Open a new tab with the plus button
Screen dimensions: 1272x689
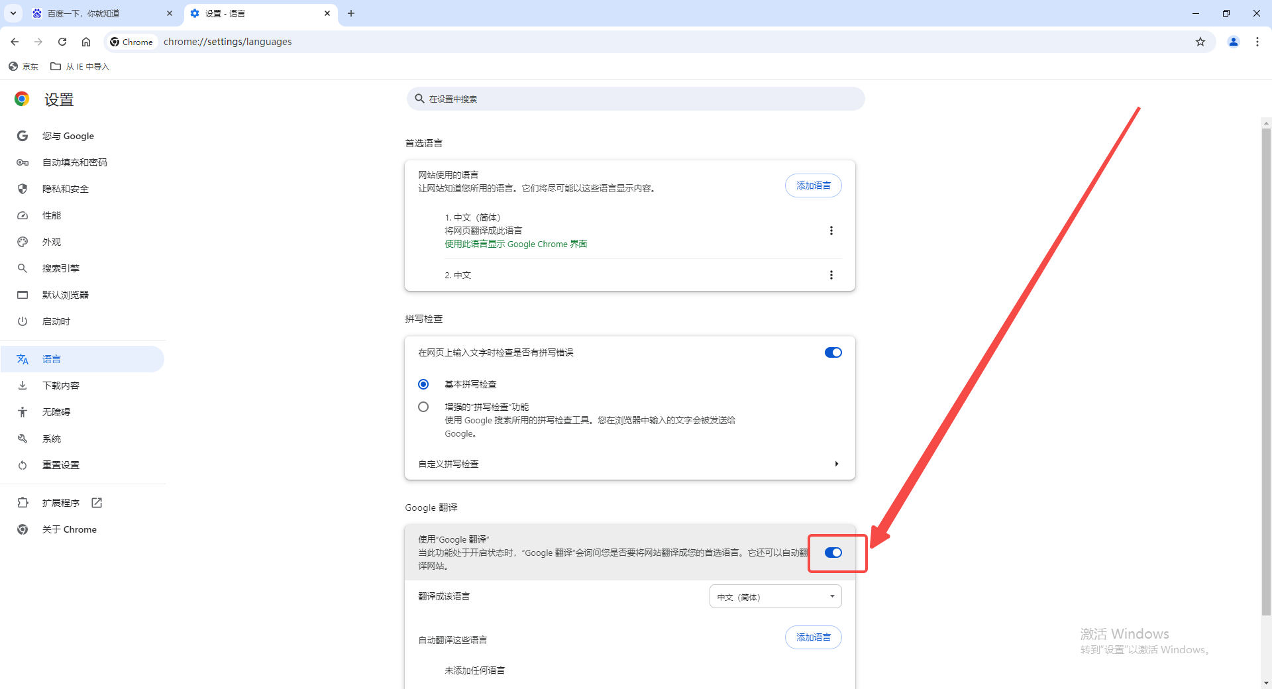pos(351,13)
